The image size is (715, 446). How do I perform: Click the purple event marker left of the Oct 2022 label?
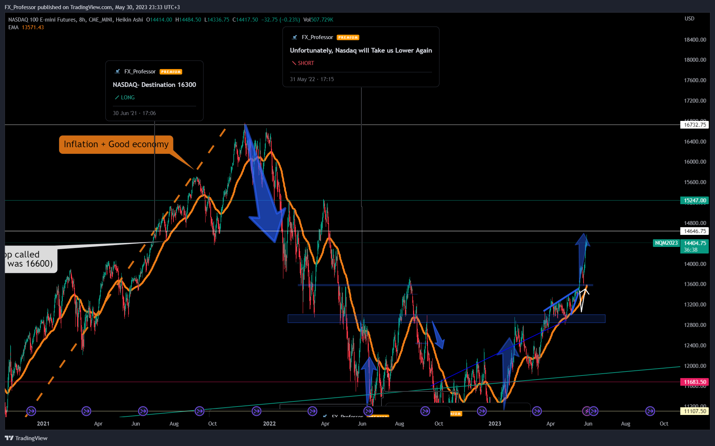click(425, 411)
